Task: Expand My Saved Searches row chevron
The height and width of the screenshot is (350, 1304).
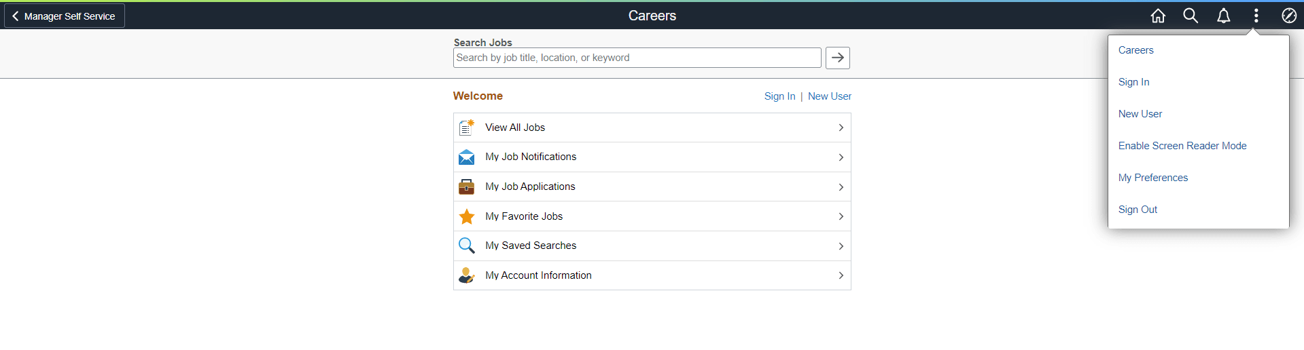Action: tap(841, 246)
